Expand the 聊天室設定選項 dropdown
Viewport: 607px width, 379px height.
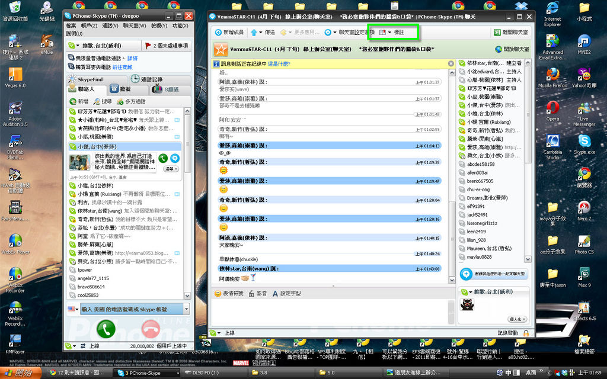point(334,33)
